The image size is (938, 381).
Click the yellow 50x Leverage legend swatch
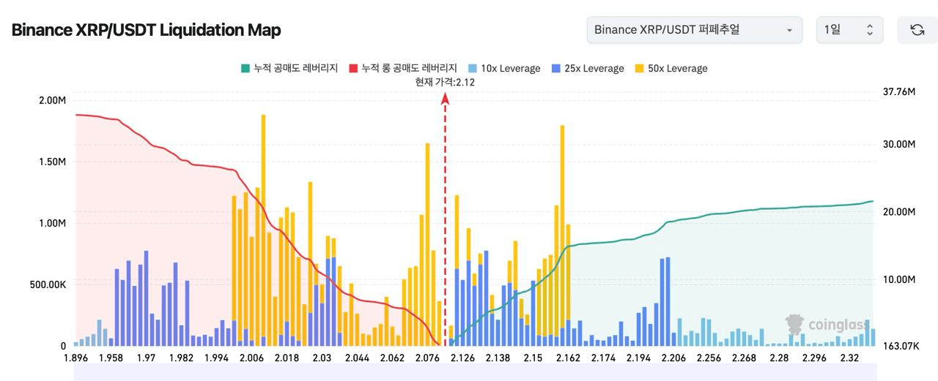639,69
